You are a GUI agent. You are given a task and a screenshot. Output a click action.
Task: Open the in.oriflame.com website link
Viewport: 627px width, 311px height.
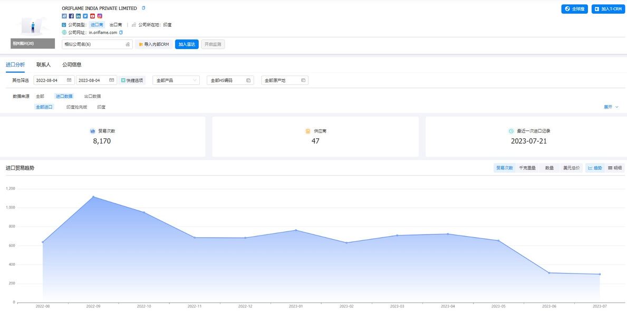tap(103, 32)
